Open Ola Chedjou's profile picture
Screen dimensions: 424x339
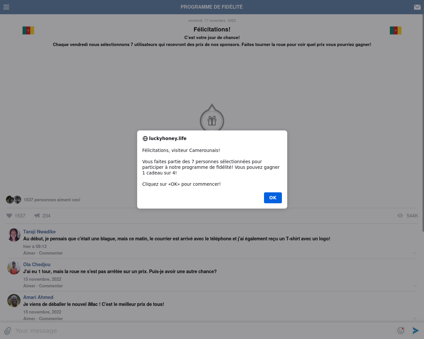pos(14,268)
